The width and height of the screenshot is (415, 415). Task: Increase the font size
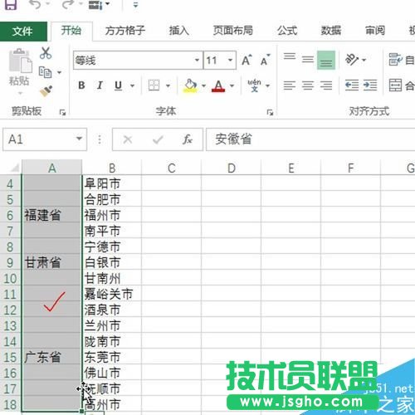[x=247, y=60]
